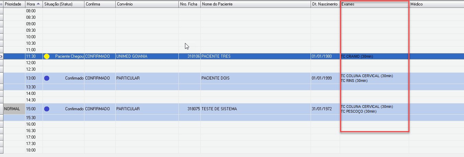Sort by the Prioridade column header
The width and height of the screenshot is (464, 157).
pyautogui.click(x=13, y=4)
